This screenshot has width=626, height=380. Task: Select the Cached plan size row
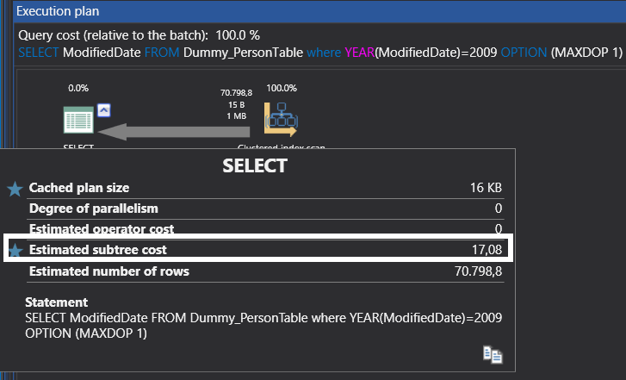click(x=258, y=188)
